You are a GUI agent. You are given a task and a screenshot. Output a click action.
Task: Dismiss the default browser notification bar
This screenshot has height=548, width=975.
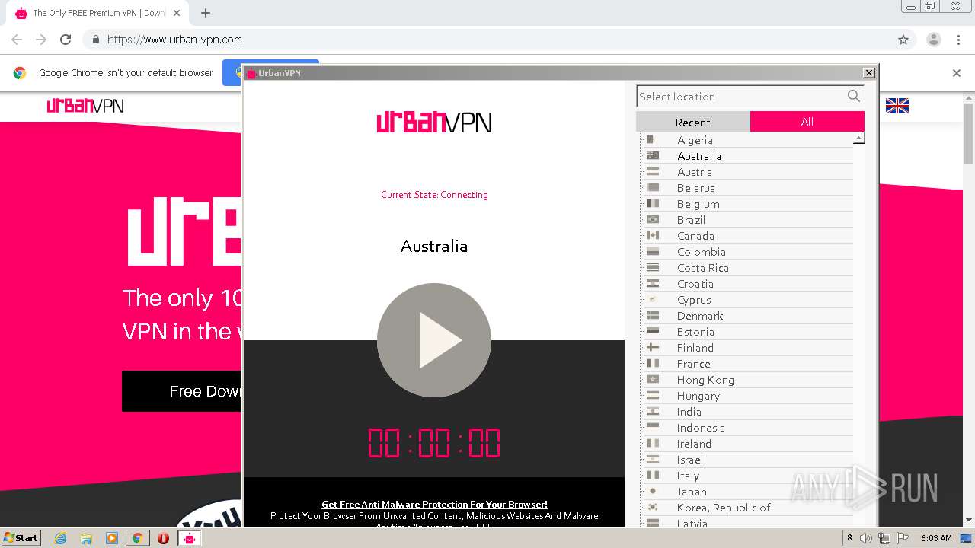click(x=957, y=73)
